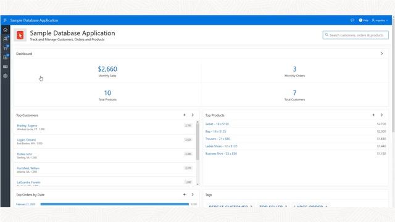Open customer Logan, Edward

click(x=26, y=140)
